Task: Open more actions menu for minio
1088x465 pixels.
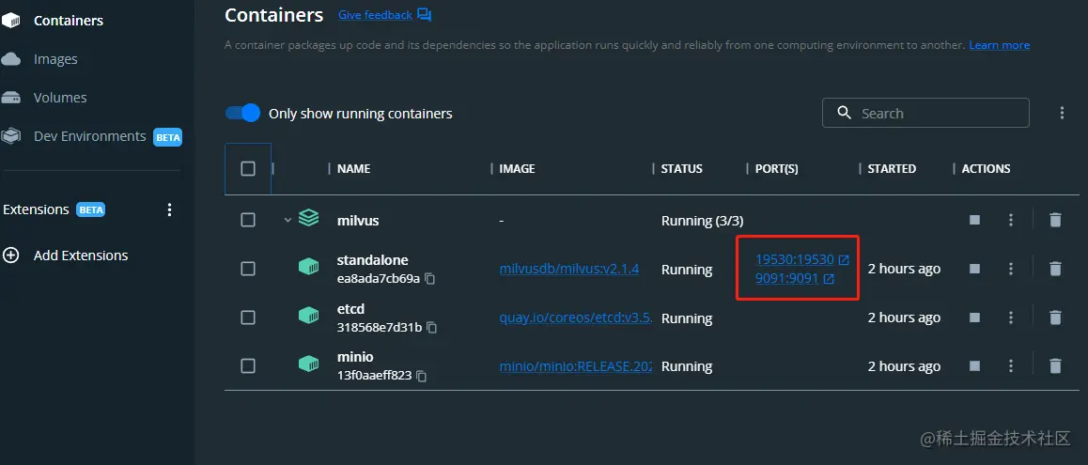Action: coord(1011,365)
